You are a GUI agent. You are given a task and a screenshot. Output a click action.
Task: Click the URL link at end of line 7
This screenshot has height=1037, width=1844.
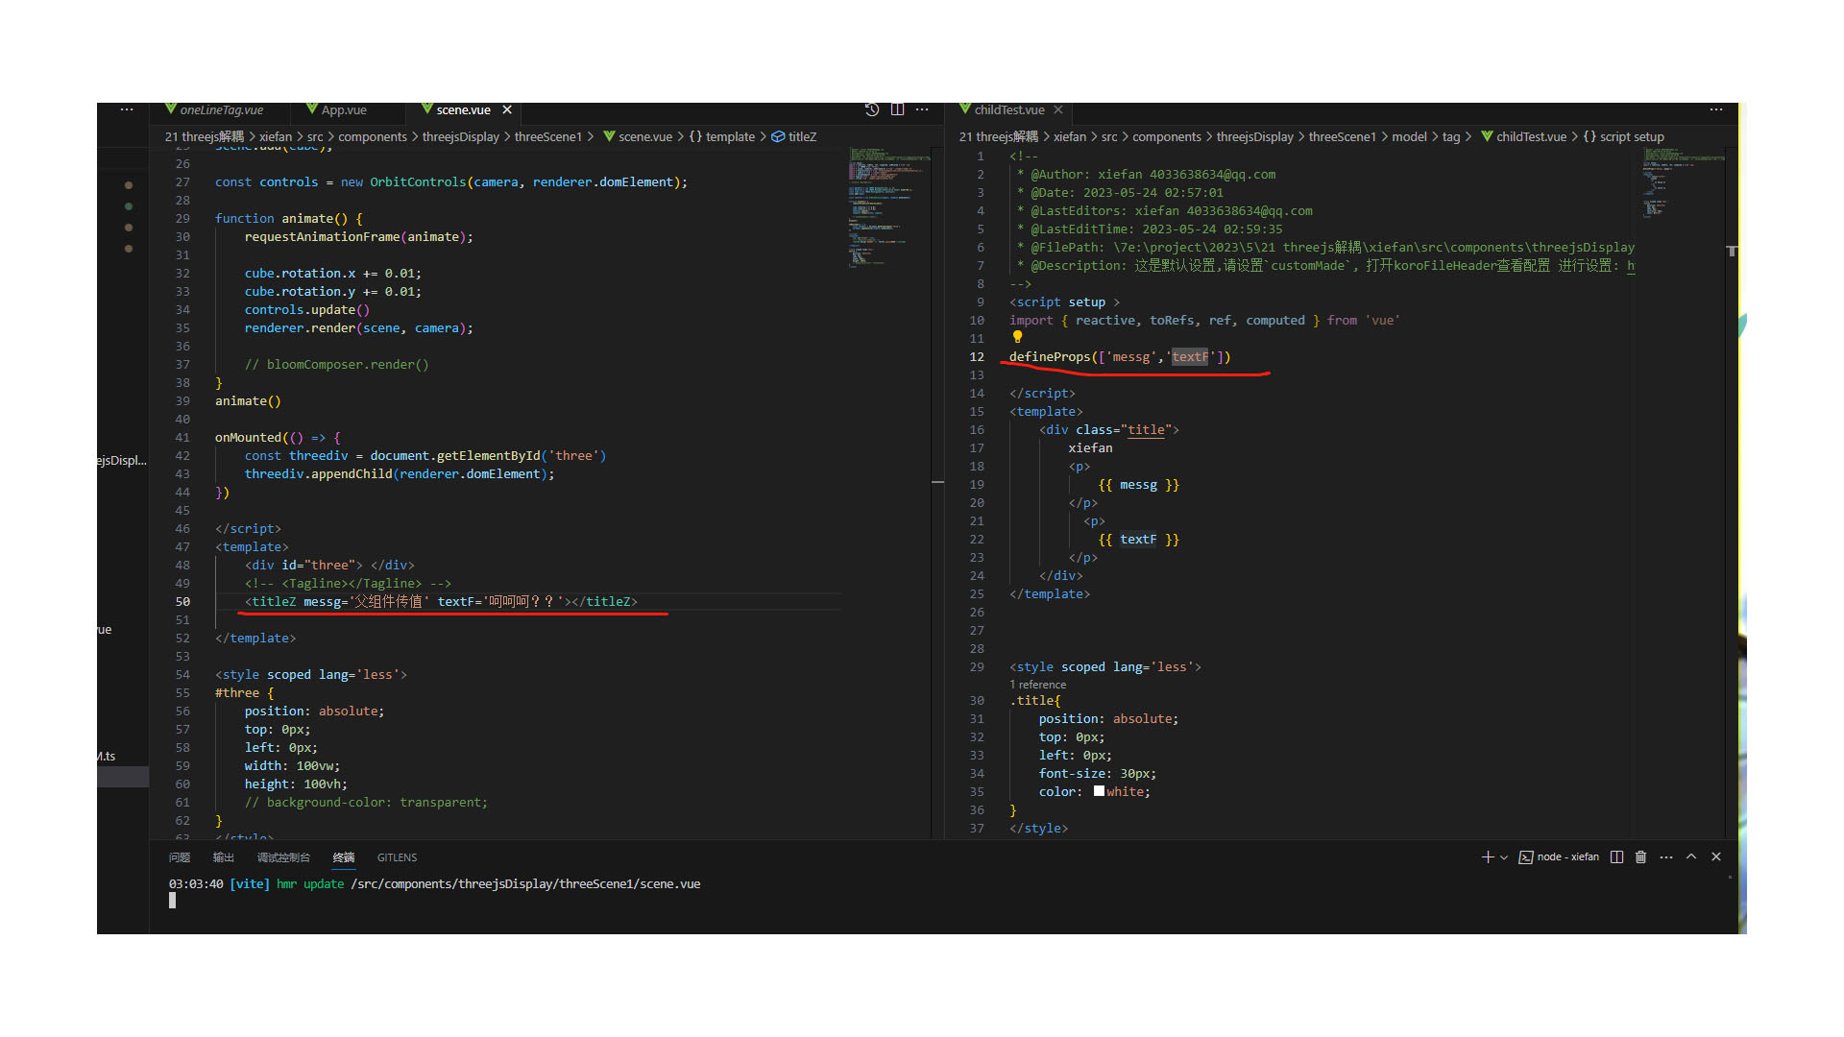coord(1631,265)
